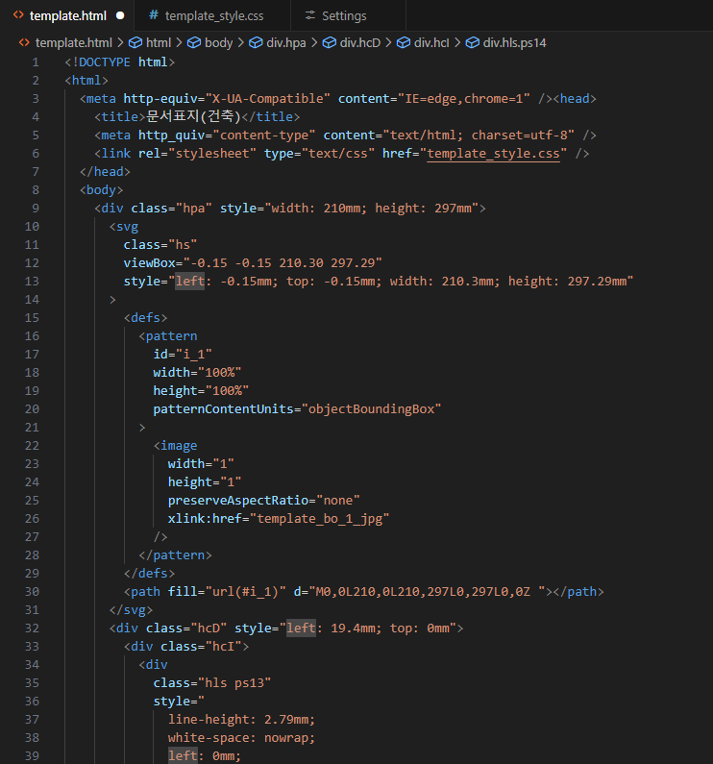Click the preserveAspectRatio attribute
This screenshot has height=764, width=713.
click(238, 501)
